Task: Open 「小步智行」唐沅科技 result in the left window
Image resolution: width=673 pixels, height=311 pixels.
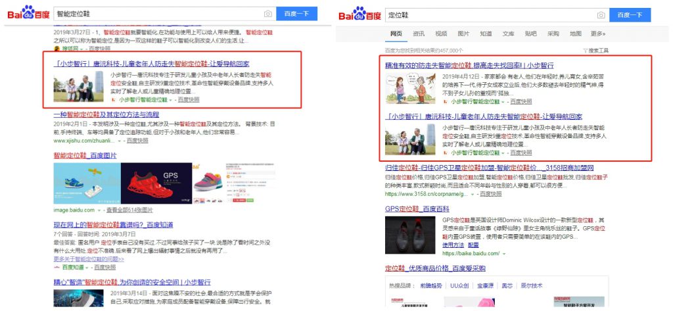Action: [152, 64]
